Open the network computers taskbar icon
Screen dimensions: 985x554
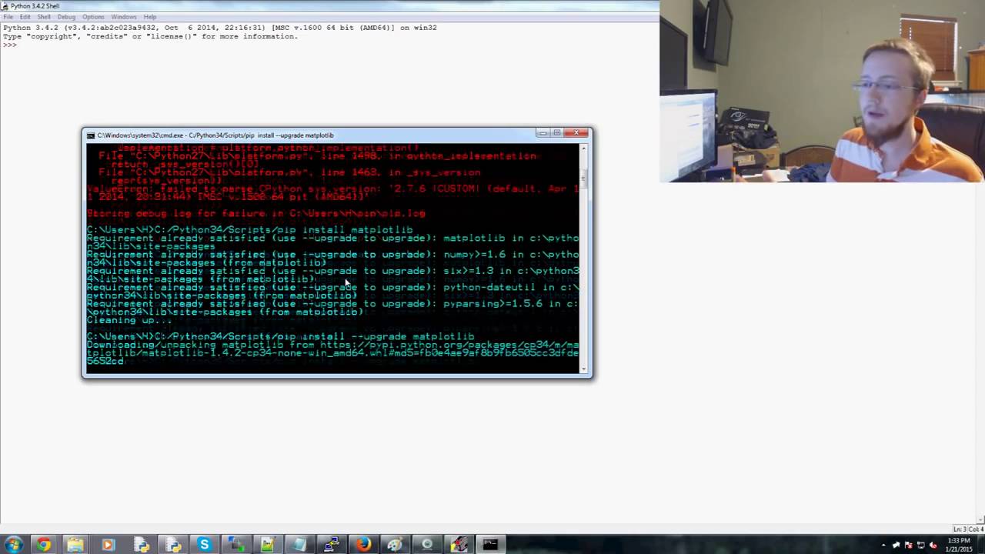point(331,545)
